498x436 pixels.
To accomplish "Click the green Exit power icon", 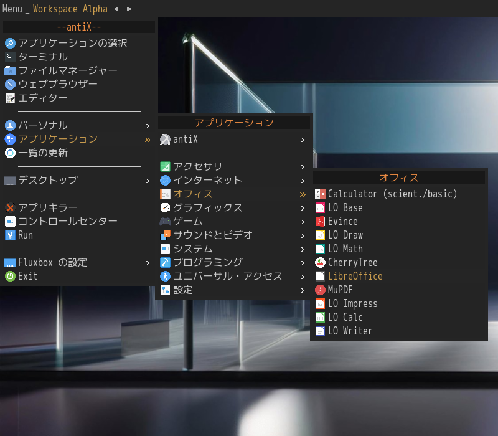I will coord(10,276).
